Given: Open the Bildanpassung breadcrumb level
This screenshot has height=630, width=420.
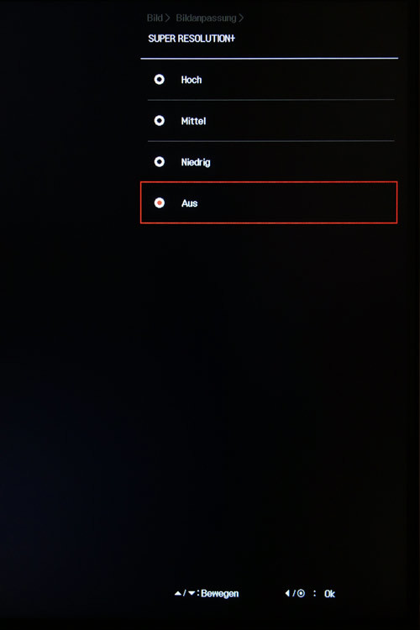Looking at the screenshot, I should click(206, 18).
